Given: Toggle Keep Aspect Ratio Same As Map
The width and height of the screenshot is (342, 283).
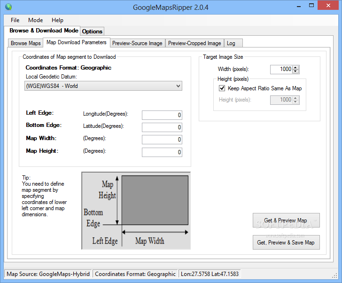Looking at the screenshot, I should pyautogui.click(x=222, y=88).
